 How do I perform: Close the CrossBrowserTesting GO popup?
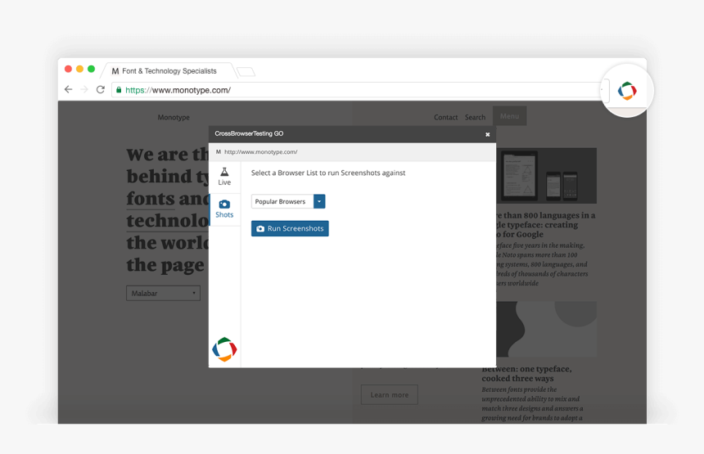[488, 135]
